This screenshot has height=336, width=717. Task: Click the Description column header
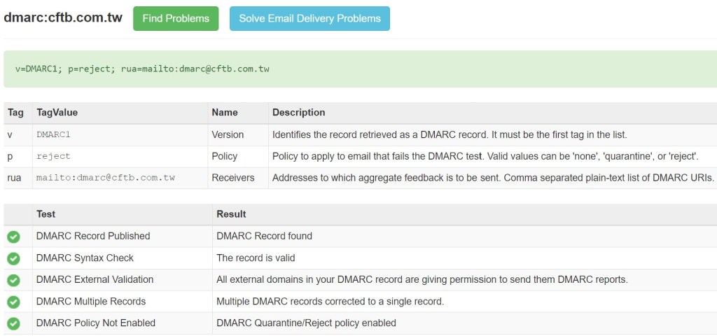(298, 112)
